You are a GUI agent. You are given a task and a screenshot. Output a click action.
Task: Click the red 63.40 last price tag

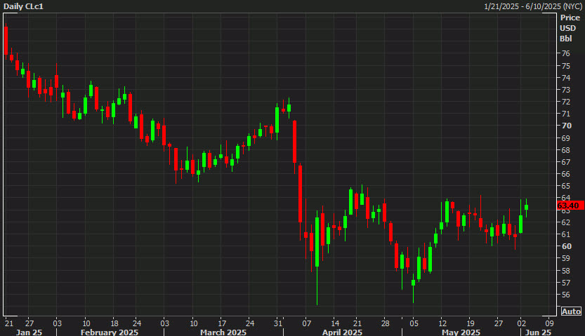[570, 206]
